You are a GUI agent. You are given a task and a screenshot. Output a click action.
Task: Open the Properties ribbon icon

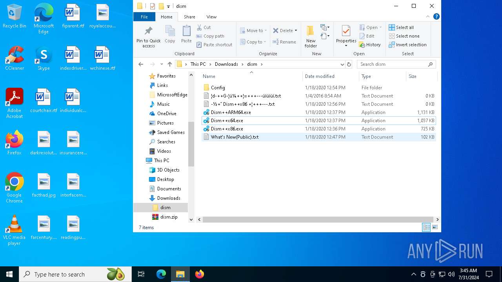tap(346, 36)
